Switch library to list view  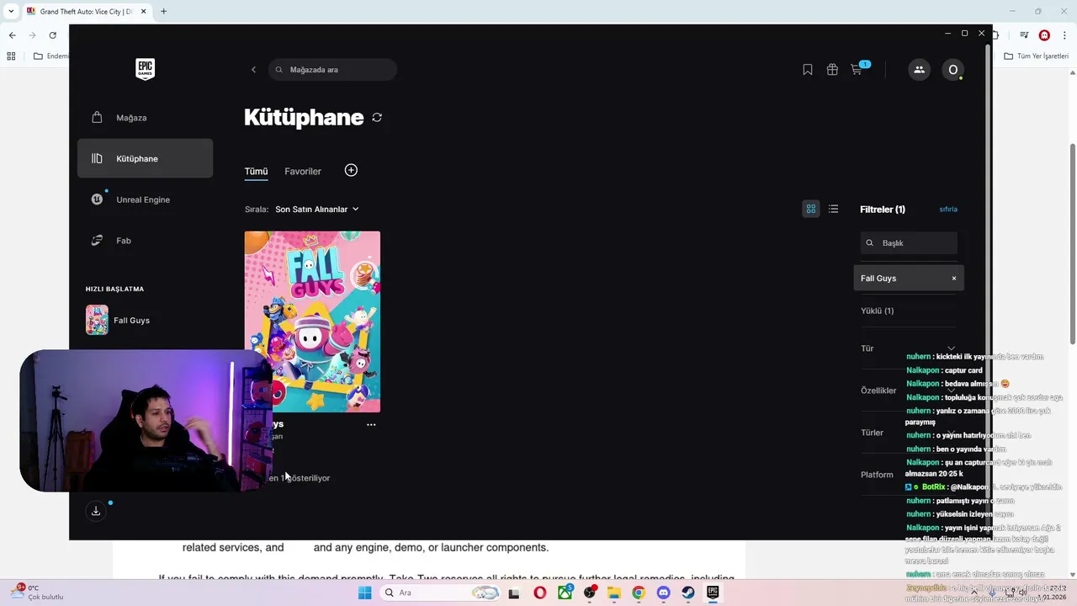point(833,209)
